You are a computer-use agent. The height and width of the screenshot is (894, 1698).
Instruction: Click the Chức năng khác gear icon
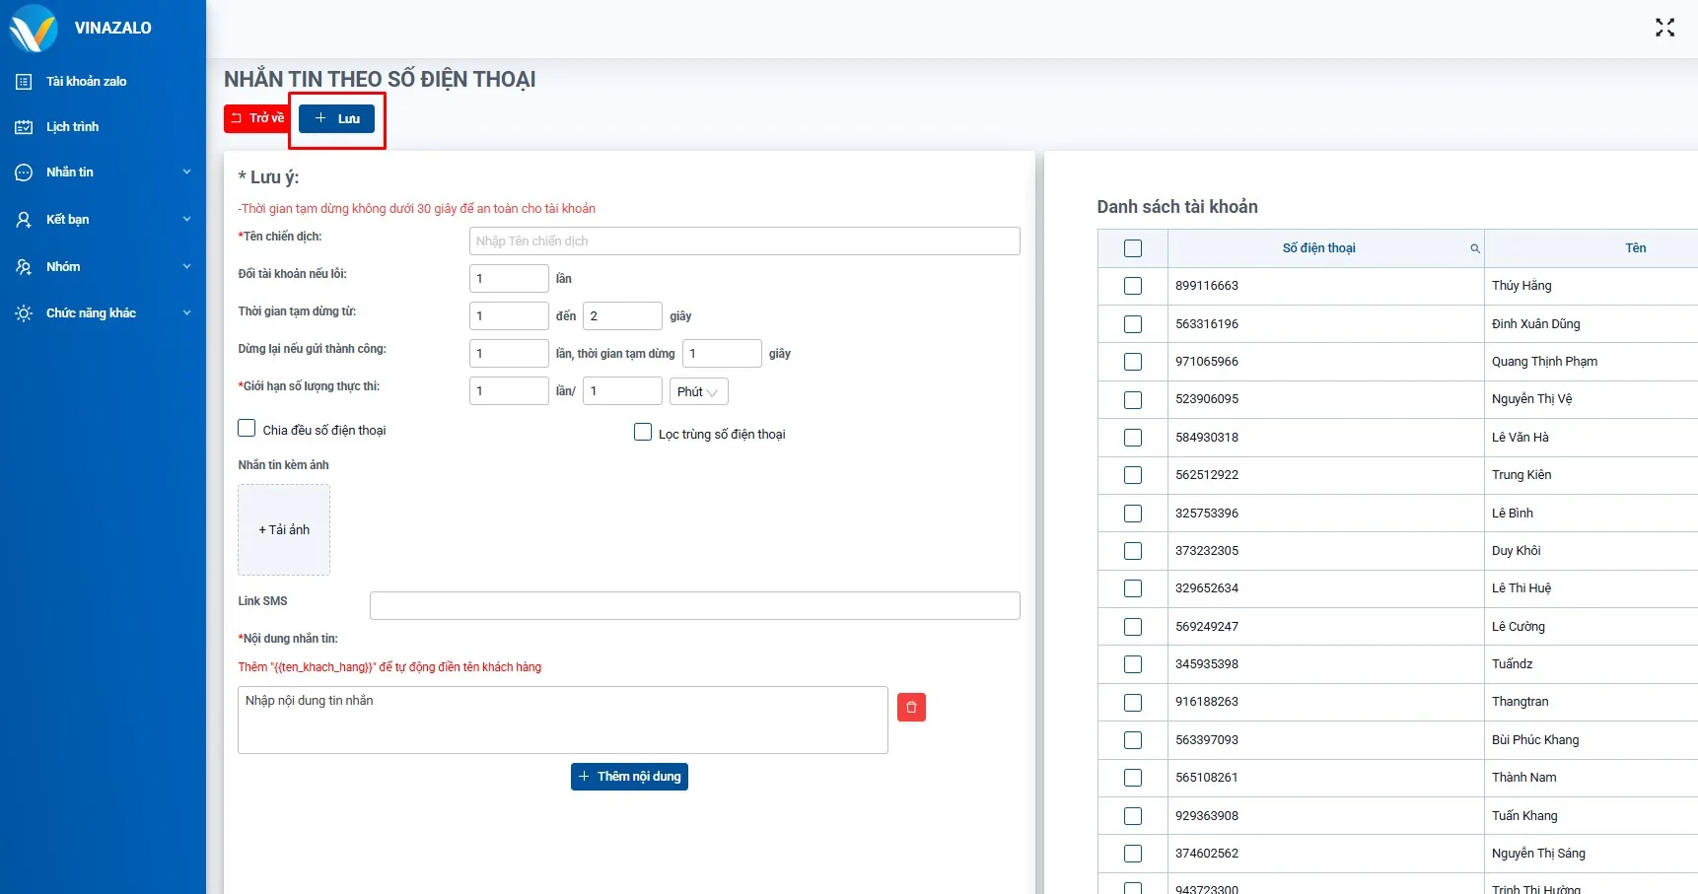click(24, 313)
